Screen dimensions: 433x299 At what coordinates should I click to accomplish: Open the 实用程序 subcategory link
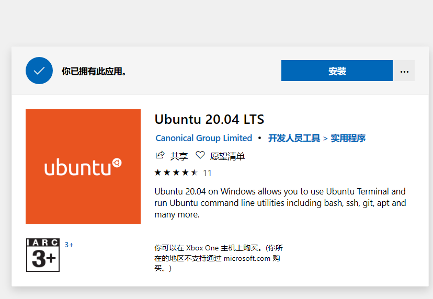click(x=348, y=138)
